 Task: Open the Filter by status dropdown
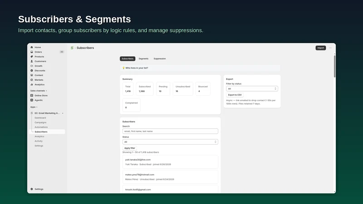tap(252, 88)
